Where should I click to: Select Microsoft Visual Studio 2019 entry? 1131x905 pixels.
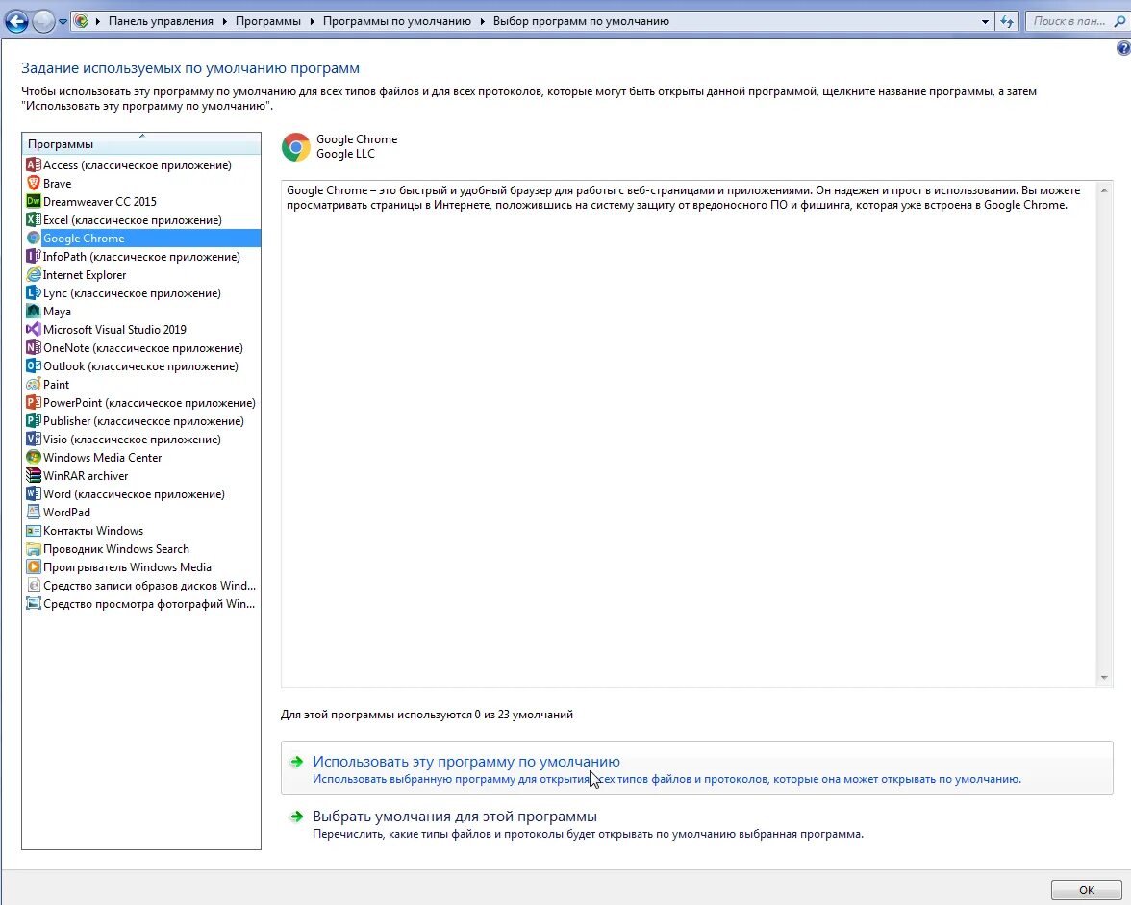tap(141, 330)
